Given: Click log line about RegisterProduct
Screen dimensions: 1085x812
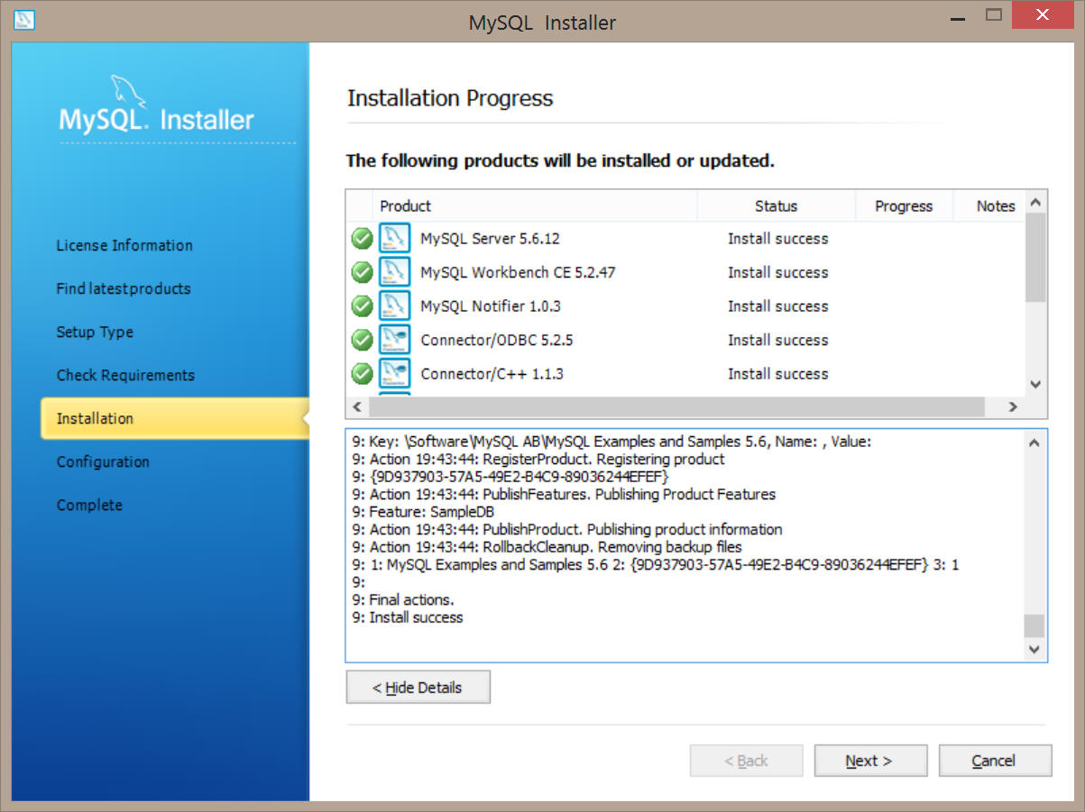Looking at the screenshot, I should click(x=538, y=460).
